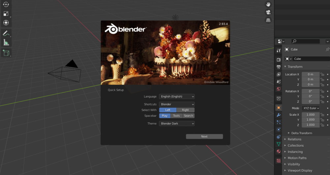Toggle the lock for Scale Y
Screen dimensions: 330x175
pos(322,120)
